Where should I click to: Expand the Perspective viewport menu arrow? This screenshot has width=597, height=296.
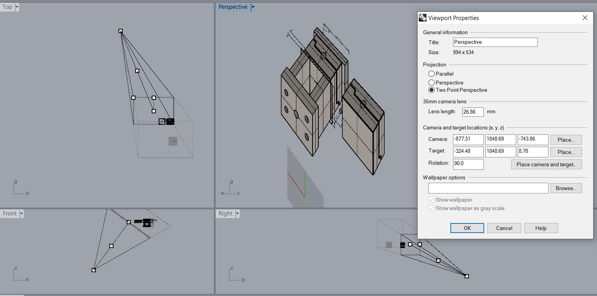(x=253, y=7)
